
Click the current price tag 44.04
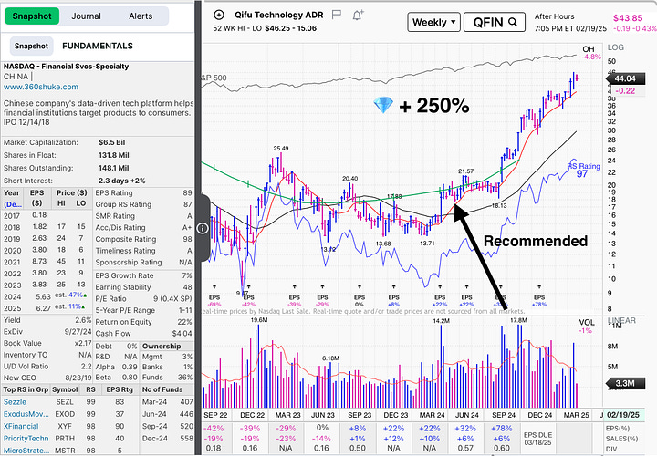click(x=625, y=78)
